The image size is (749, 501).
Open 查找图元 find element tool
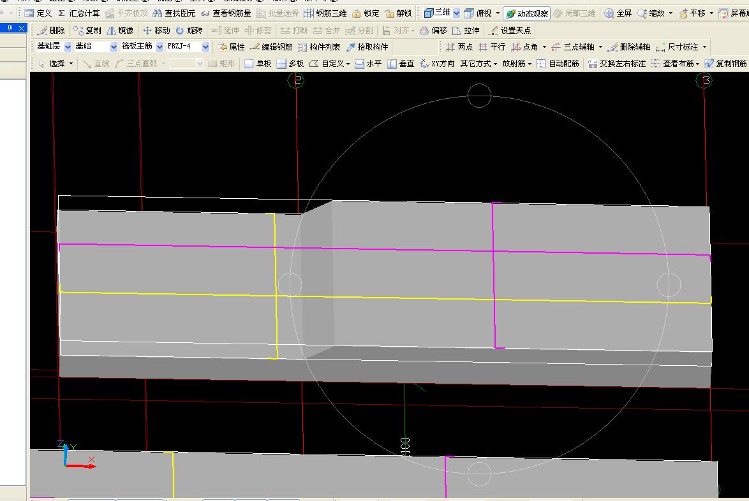[174, 13]
